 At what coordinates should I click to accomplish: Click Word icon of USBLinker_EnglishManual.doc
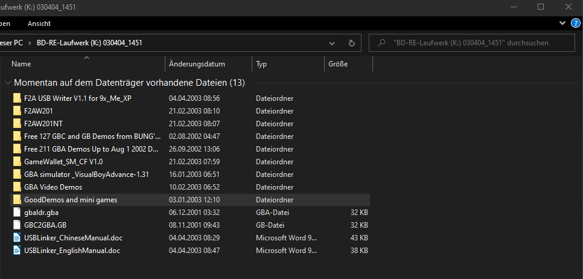(17, 250)
